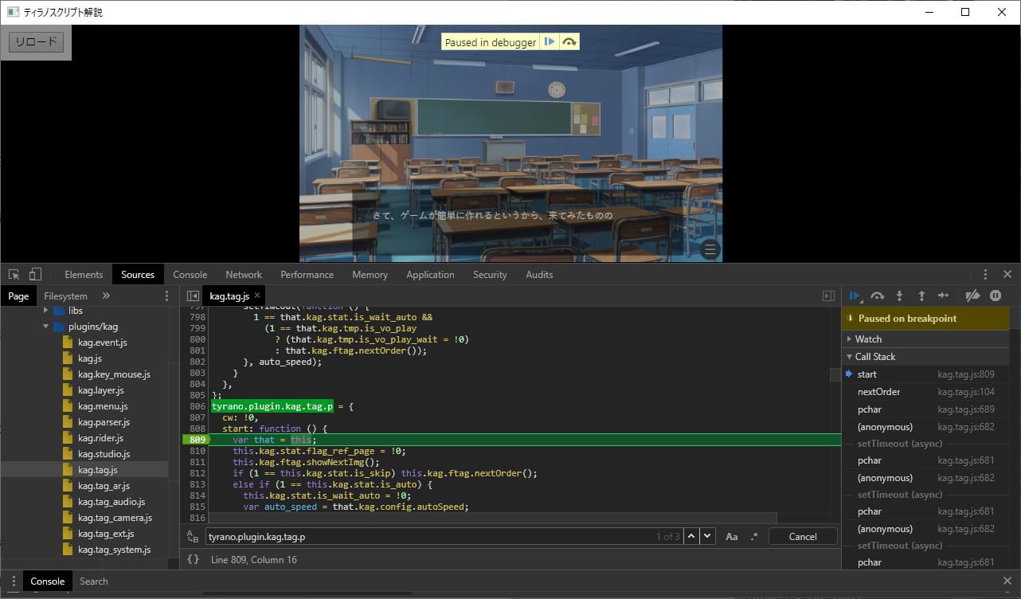This screenshot has width=1021, height=599.
Task: Click the リロード button
Action: coord(36,42)
